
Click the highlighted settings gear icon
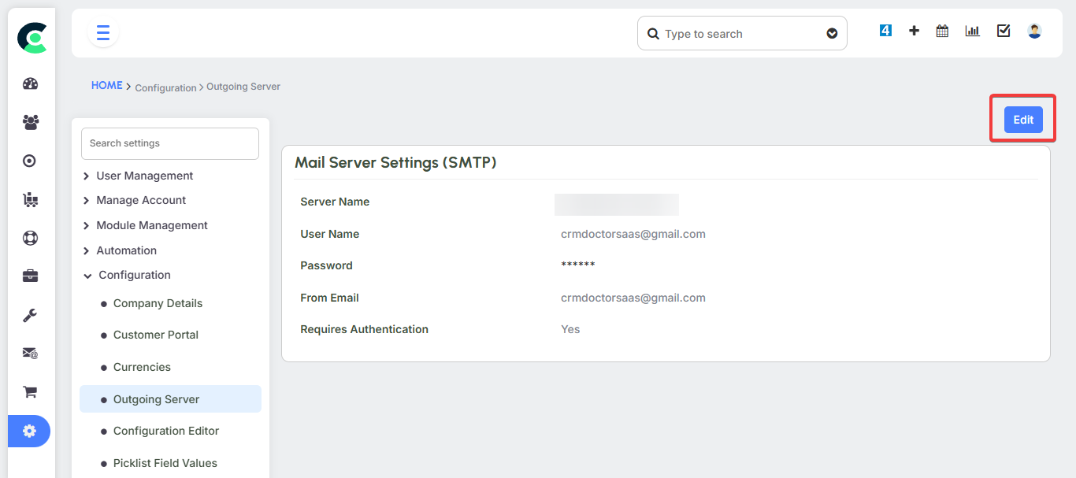click(x=29, y=431)
